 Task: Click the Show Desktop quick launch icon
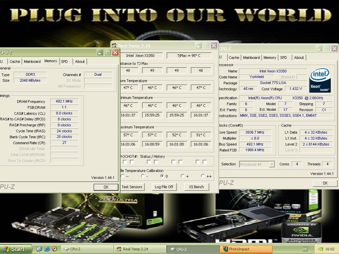39,249
